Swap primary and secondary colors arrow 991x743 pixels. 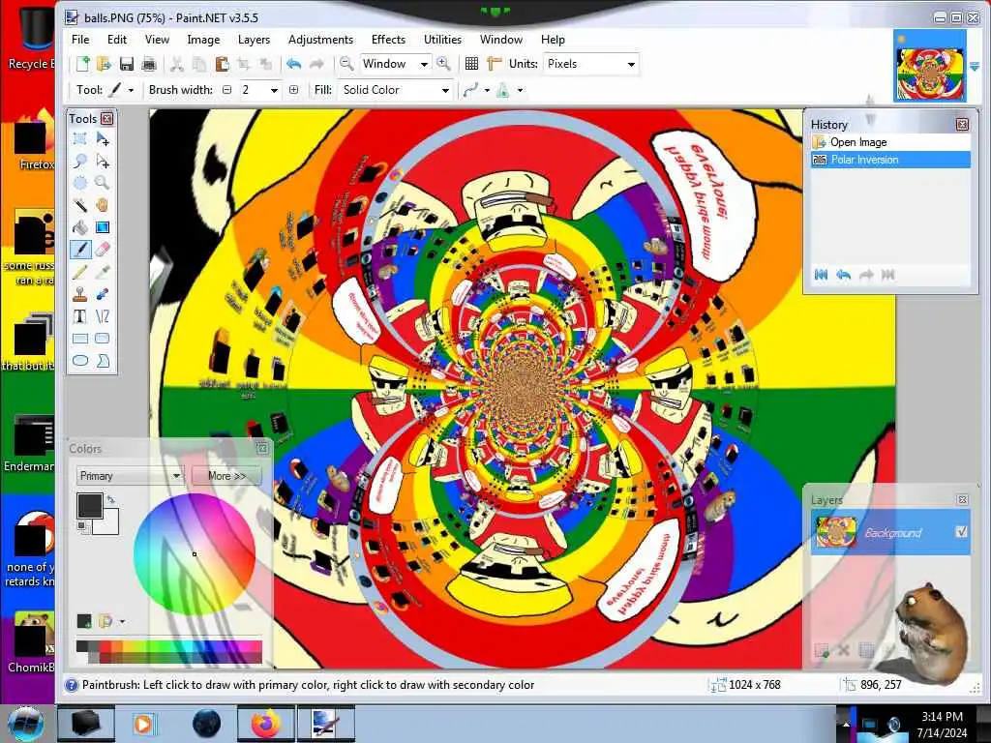(x=111, y=500)
